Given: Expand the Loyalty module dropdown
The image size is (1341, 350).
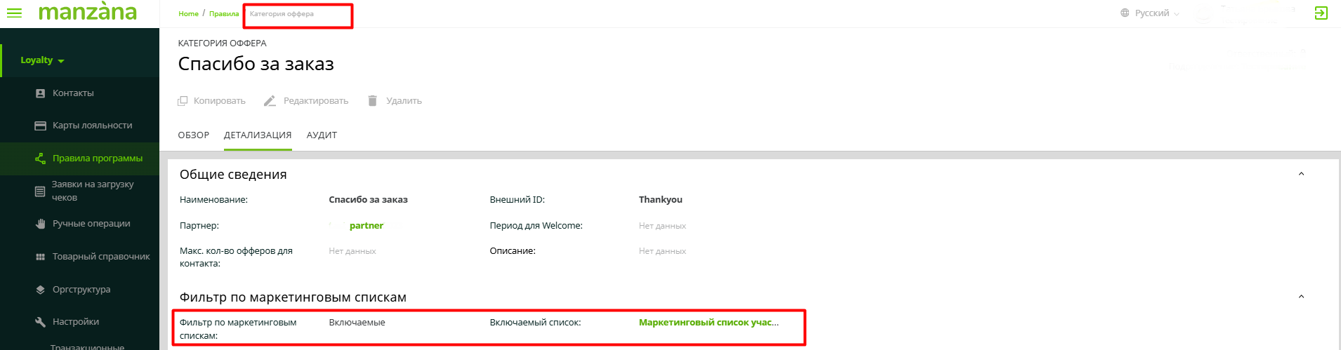Looking at the screenshot, I should [42, 60].
